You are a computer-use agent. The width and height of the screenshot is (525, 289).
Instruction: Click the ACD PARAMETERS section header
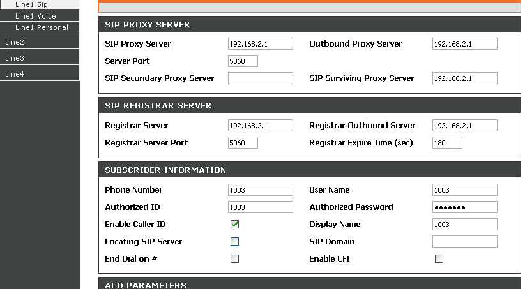(310, 283)
